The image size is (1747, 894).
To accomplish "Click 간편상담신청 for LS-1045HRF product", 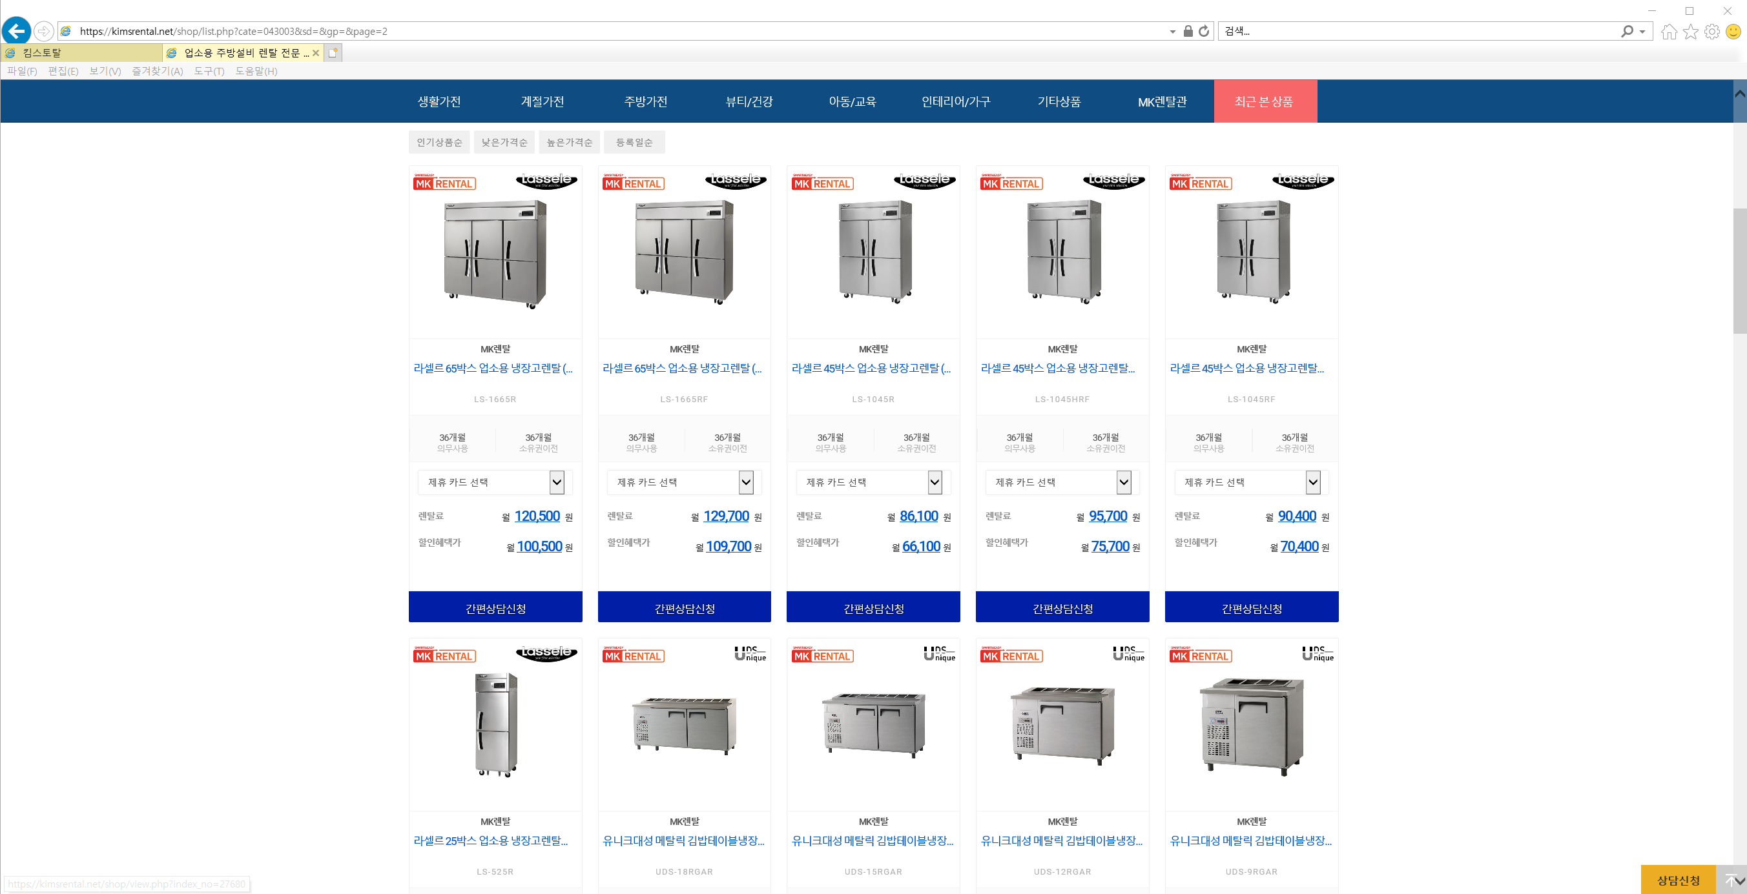I will click(1062, 608).
